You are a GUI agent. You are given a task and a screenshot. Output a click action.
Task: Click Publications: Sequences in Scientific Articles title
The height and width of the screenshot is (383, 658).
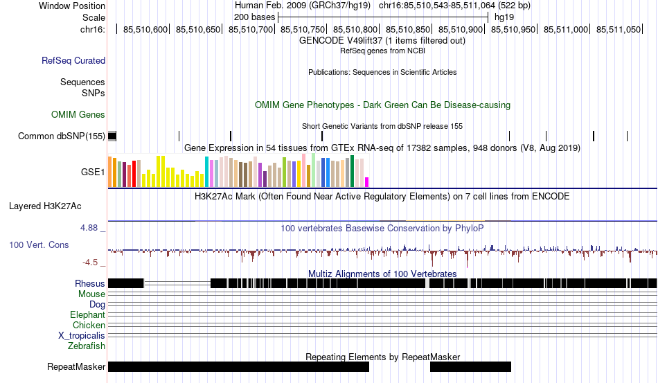[x=382, y=72]
